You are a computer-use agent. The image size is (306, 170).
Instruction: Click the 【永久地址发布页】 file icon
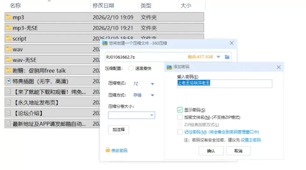[x=9, y=102]
